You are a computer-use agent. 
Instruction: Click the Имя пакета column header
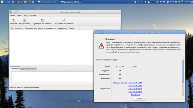coord(38,28)
